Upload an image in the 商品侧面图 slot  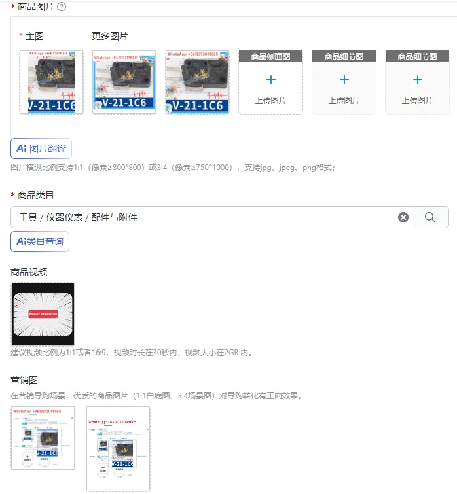(271, 82)
